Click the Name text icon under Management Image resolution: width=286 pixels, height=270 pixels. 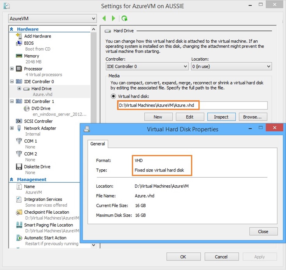[19, 186]
